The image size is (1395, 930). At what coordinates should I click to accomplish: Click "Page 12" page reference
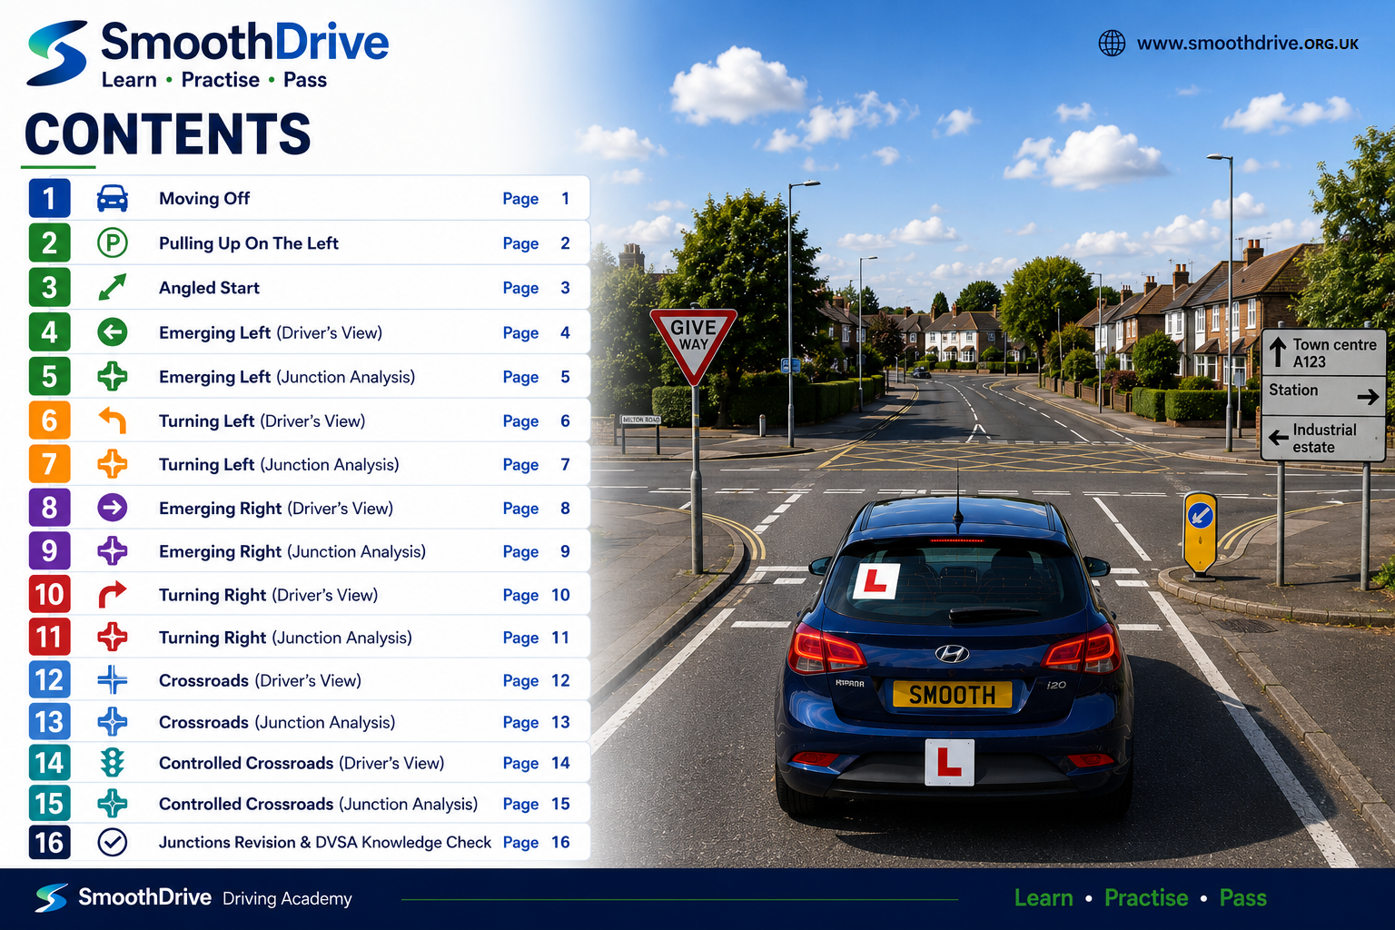coord(536,680)
